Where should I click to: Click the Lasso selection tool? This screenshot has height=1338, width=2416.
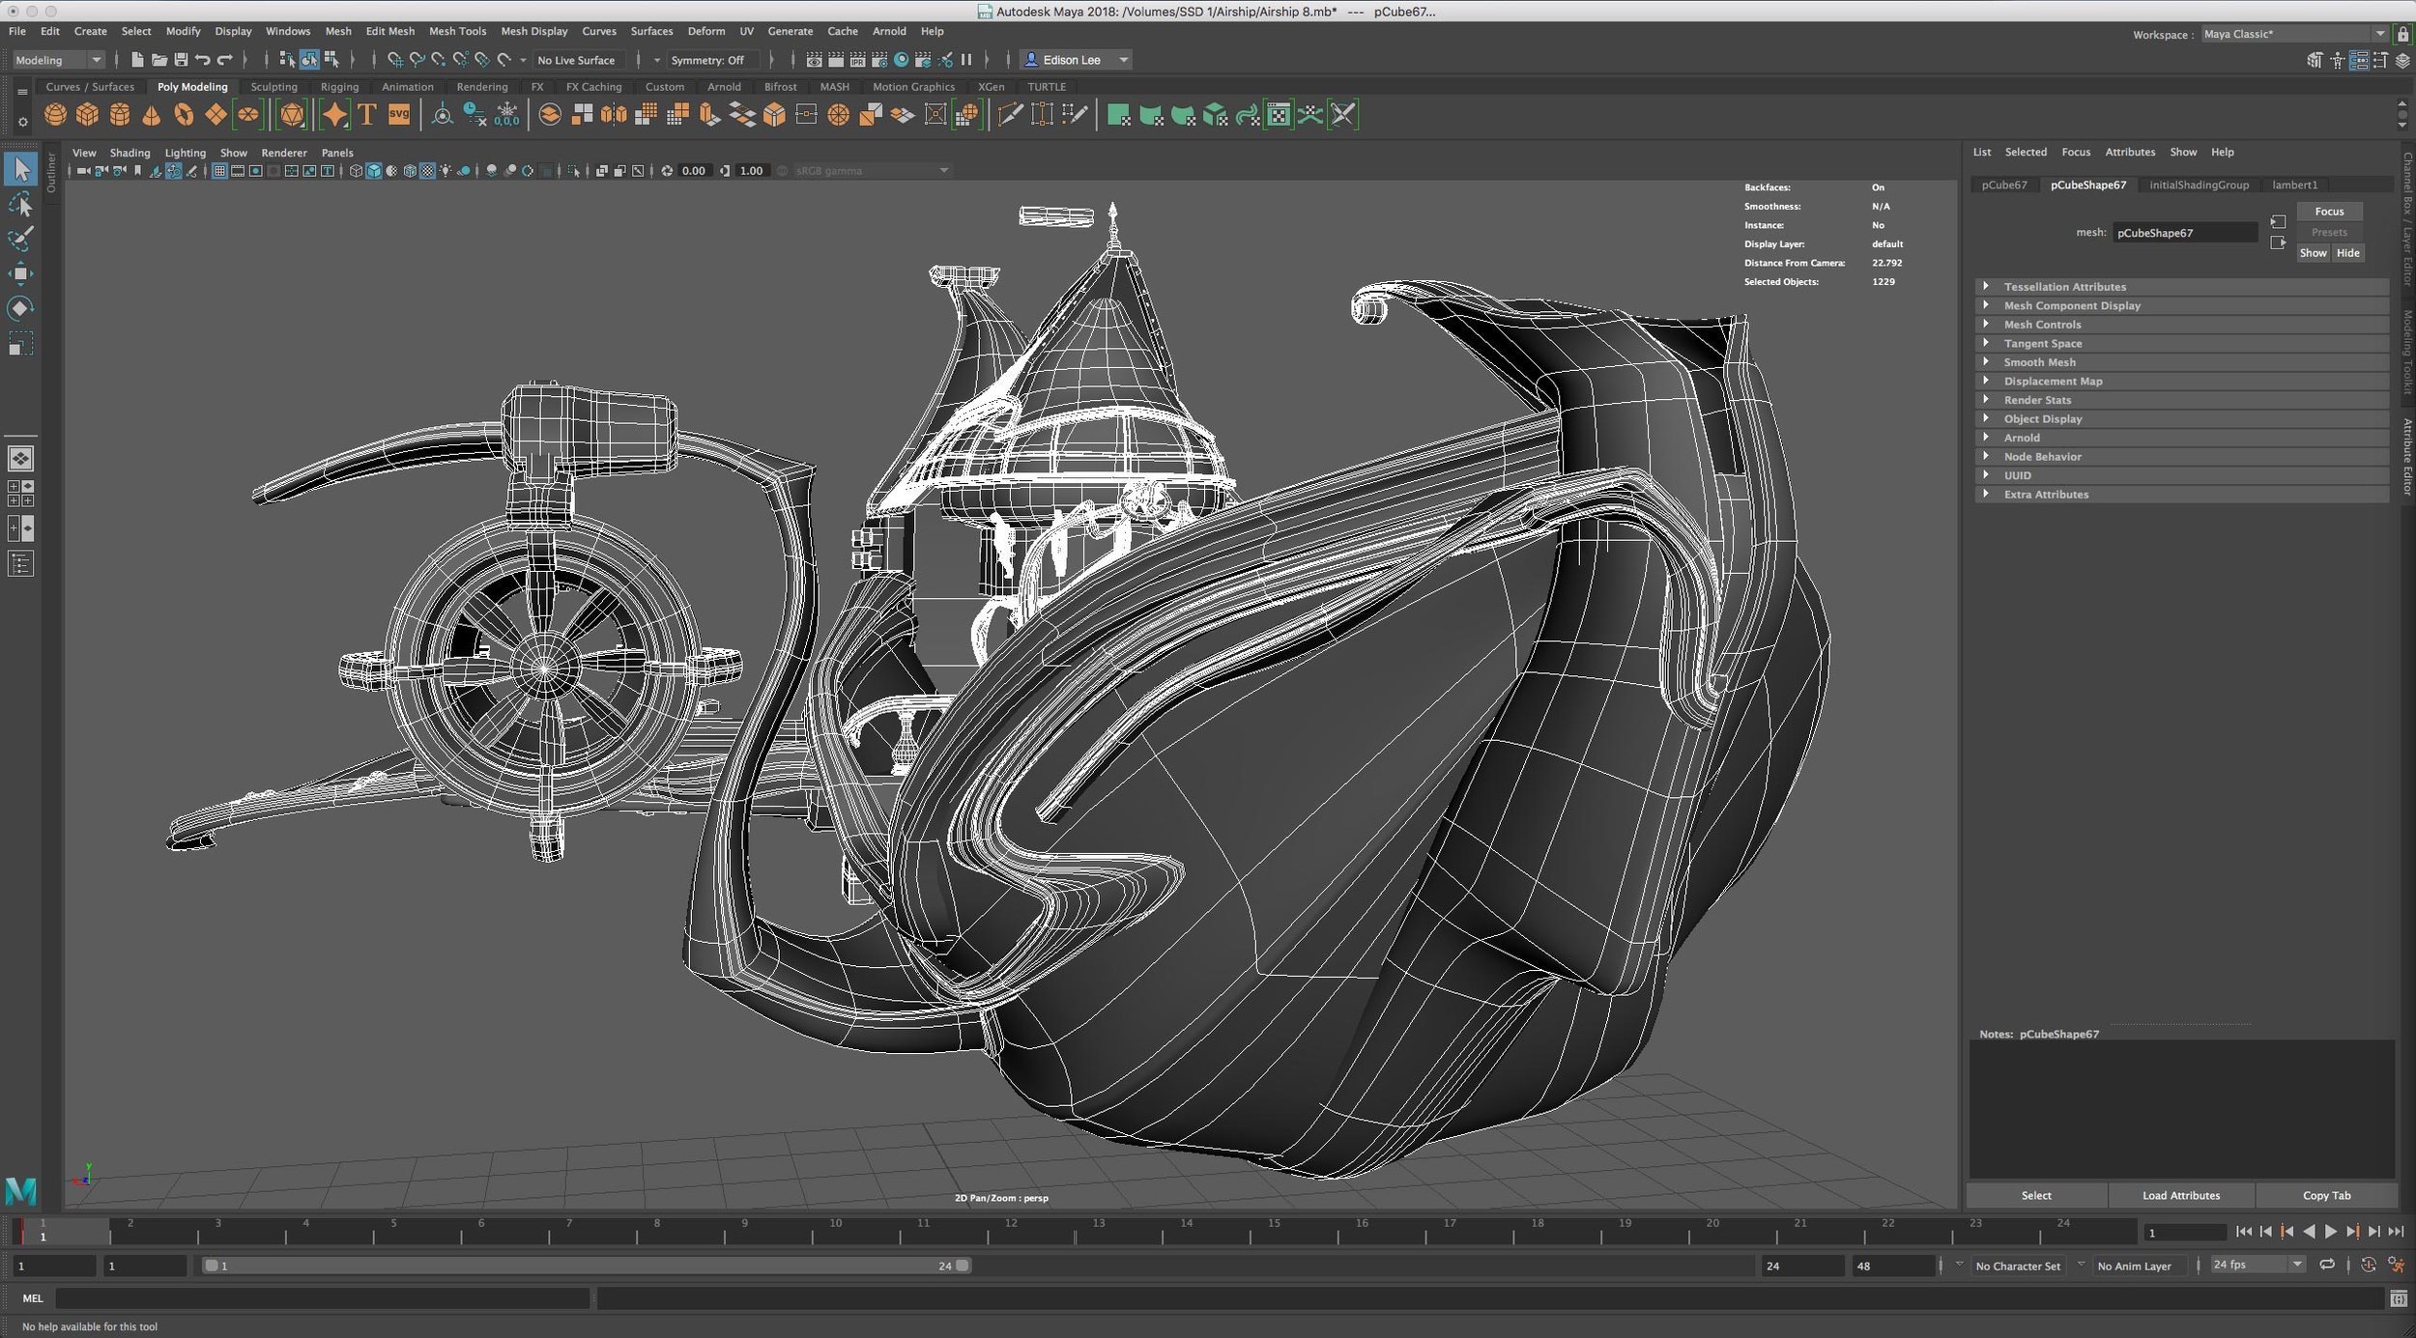coord(21,203)
